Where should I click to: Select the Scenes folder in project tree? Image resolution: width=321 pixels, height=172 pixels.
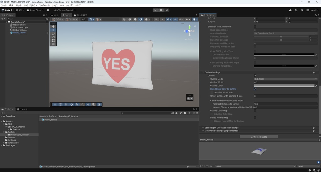tap(11, 138)
